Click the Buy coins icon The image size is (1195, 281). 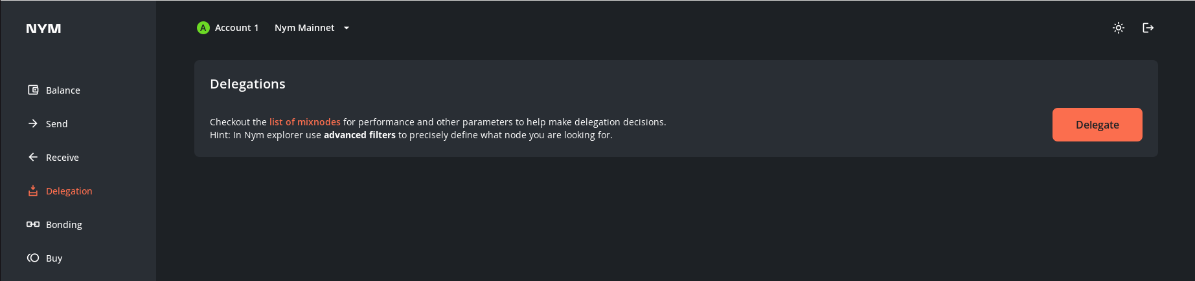pos(33,258)
